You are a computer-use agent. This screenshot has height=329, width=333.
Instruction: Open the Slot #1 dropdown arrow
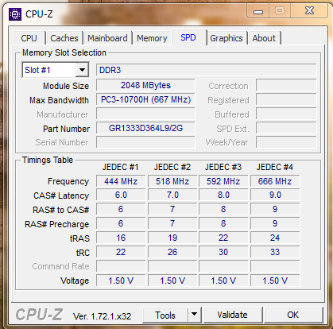pyautogui.click(x=82, y=70)
